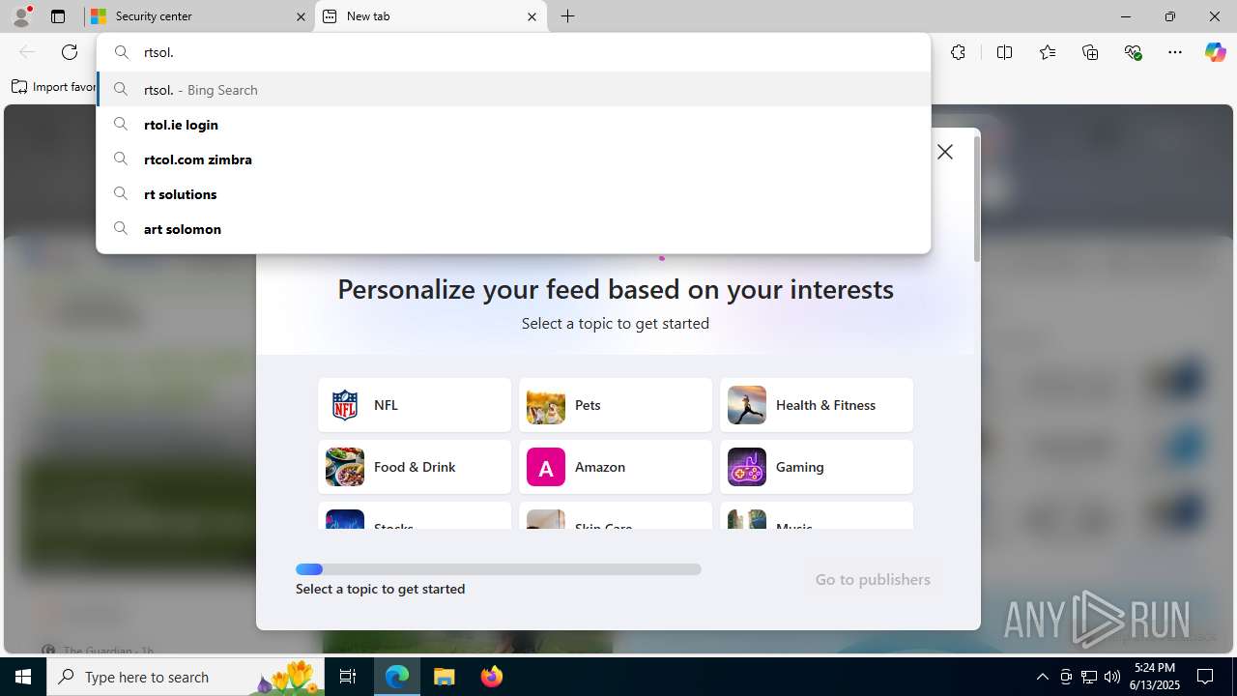The image size is (1237, 696).
Task: Open Browser essentials heart icon
Action: [1133, 52]
